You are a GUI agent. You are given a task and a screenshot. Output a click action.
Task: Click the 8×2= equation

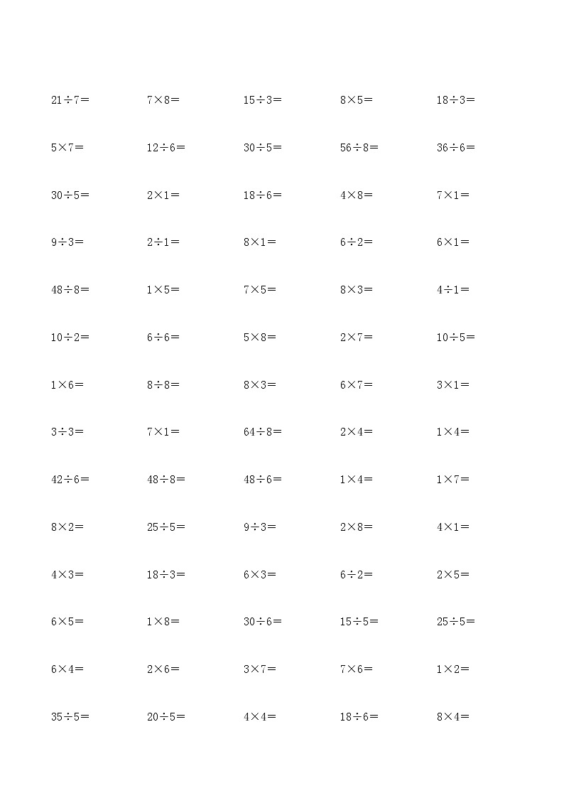tap(67, 527)
